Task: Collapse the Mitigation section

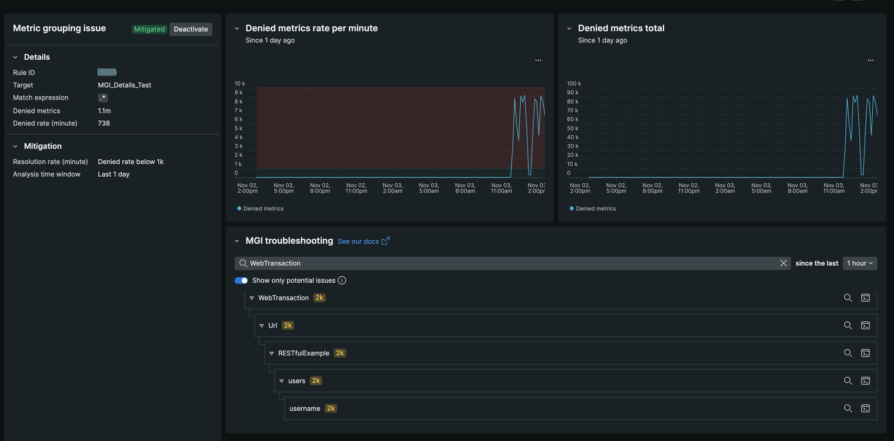Action: point(16,146)
